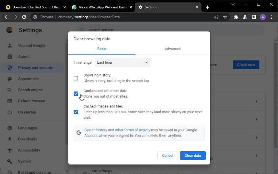Open the Chrome Labs flask icon
The image size is (278, 174).
pos(245,17)
